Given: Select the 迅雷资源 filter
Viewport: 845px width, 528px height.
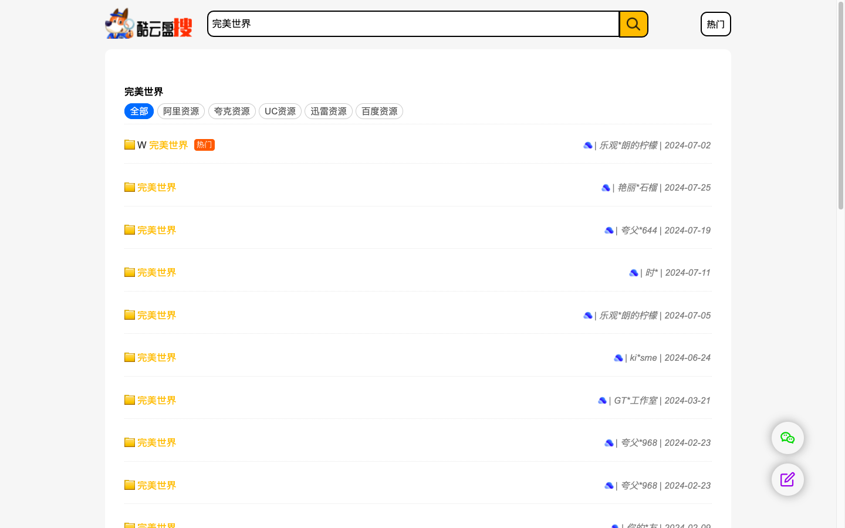Looking at the screenshot, I should pos(328,111).
